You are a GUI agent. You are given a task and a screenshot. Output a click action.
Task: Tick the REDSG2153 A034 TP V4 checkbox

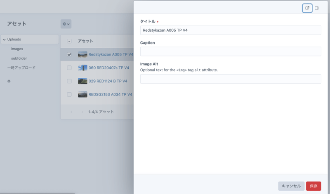tap(69, 94)
